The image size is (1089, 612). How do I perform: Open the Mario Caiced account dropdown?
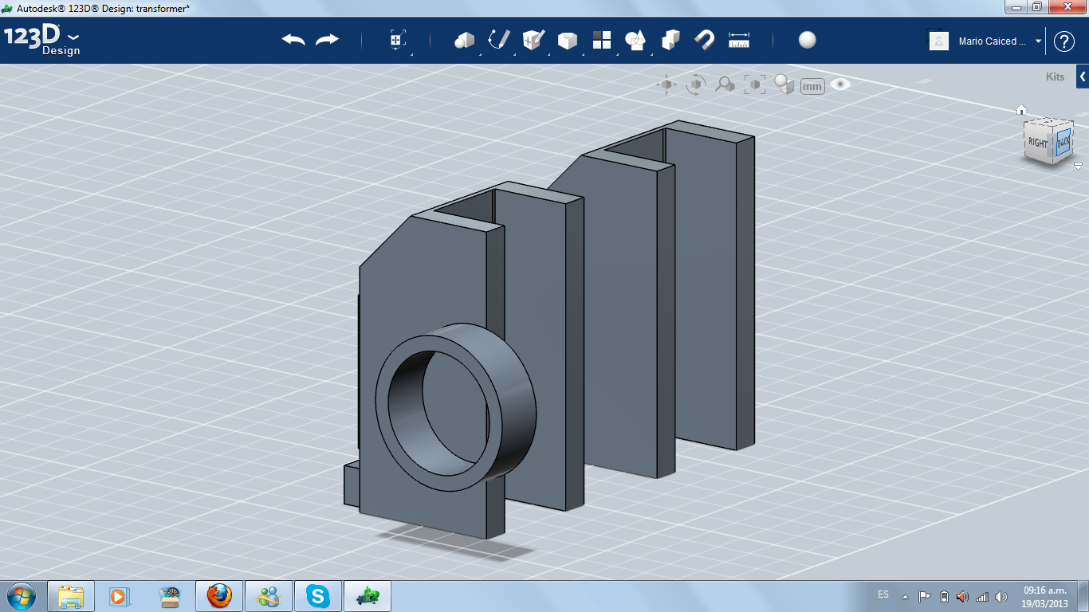[1038, 41]
